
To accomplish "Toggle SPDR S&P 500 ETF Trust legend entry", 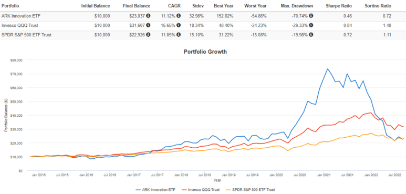I will pos(249,190).
